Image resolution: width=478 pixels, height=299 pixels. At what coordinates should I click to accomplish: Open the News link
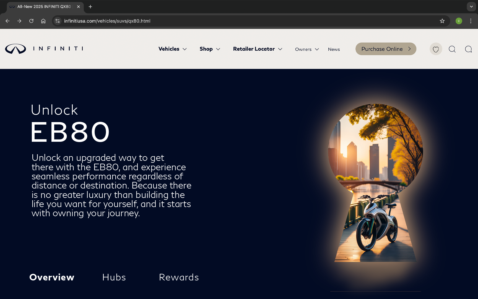[334, 49]
